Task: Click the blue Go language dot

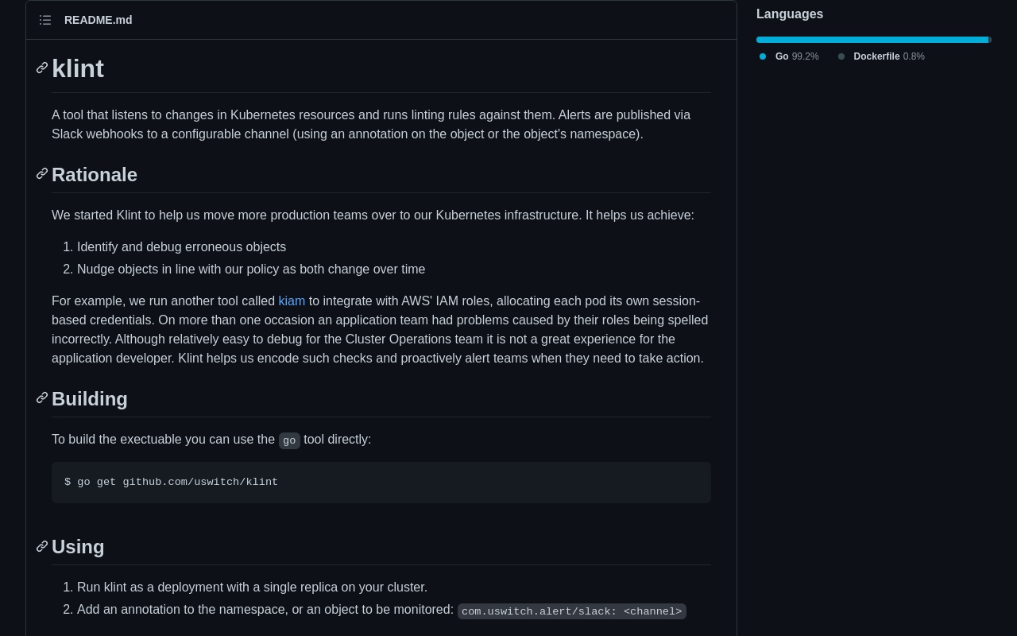Action: pyautogui.click(x=763, y=56)
